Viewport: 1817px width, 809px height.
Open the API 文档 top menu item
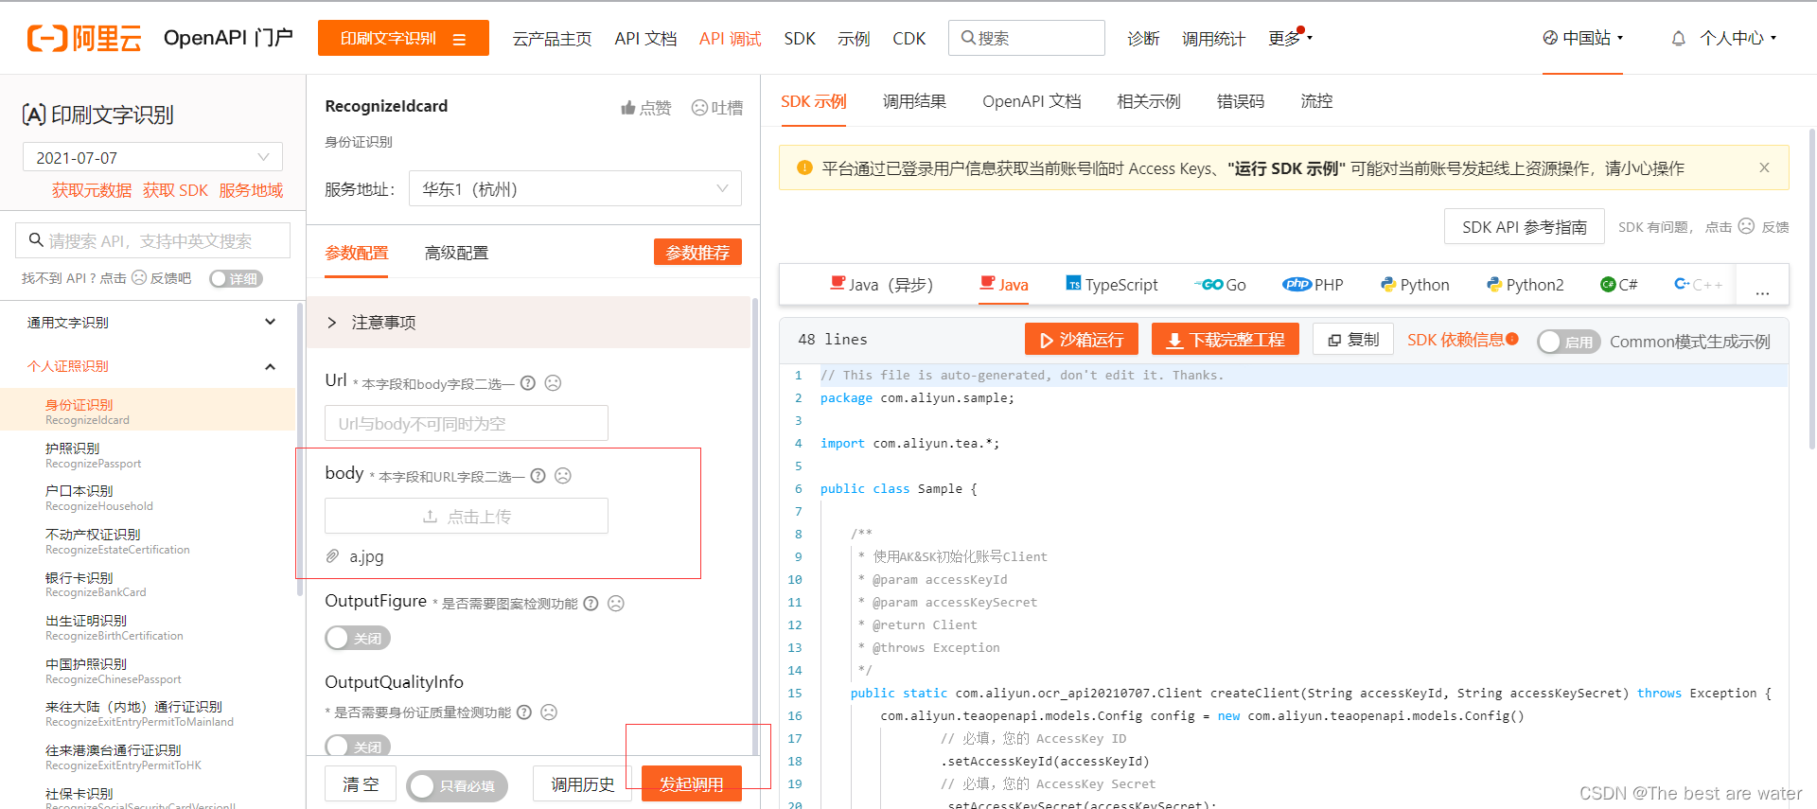click(x=645, y=39)
